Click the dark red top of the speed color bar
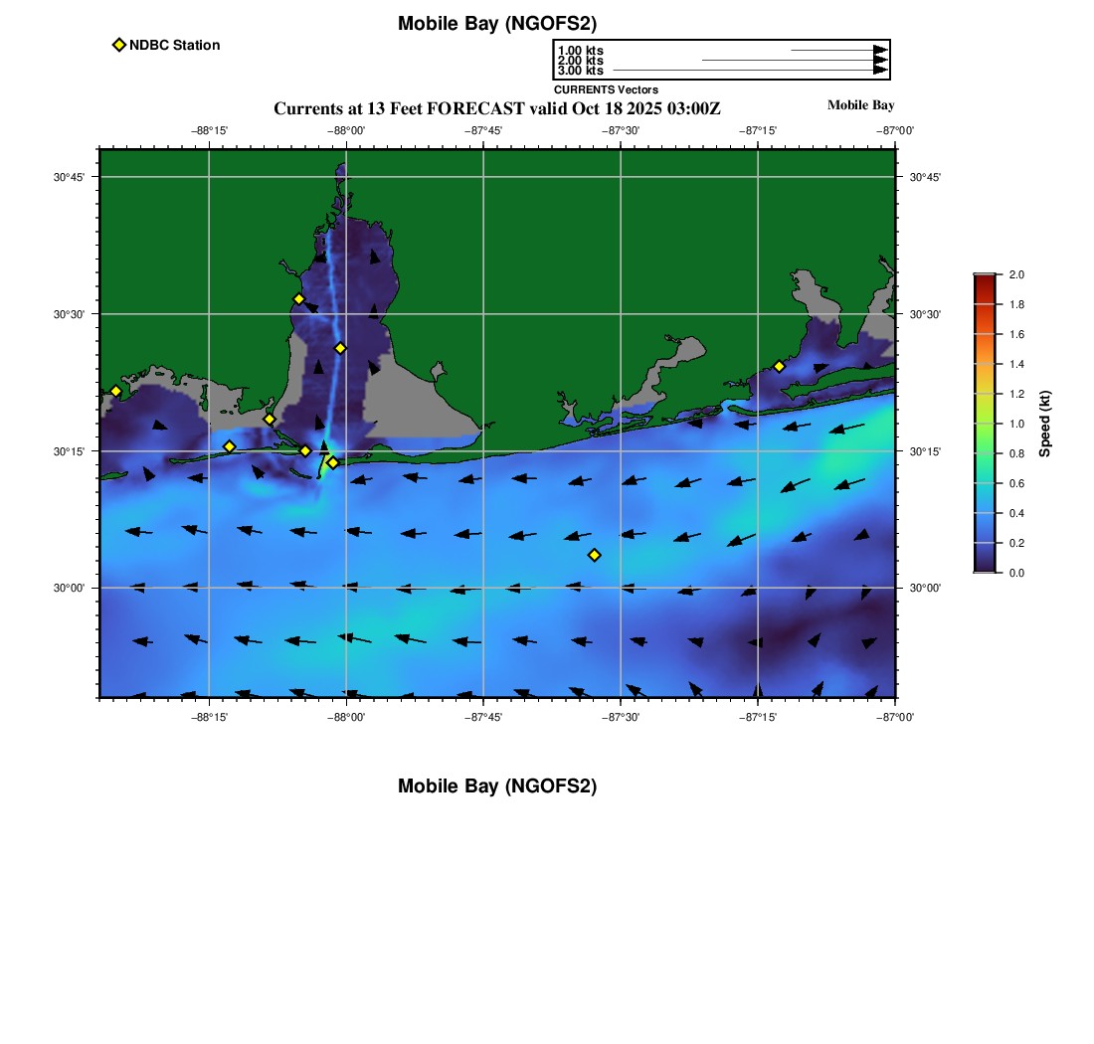This screenshot has height=1044, width=1094. [984, 280]
